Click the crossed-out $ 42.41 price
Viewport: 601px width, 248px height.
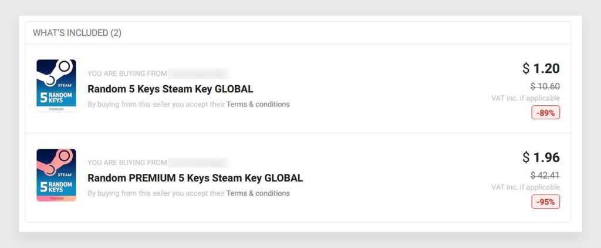545,176
